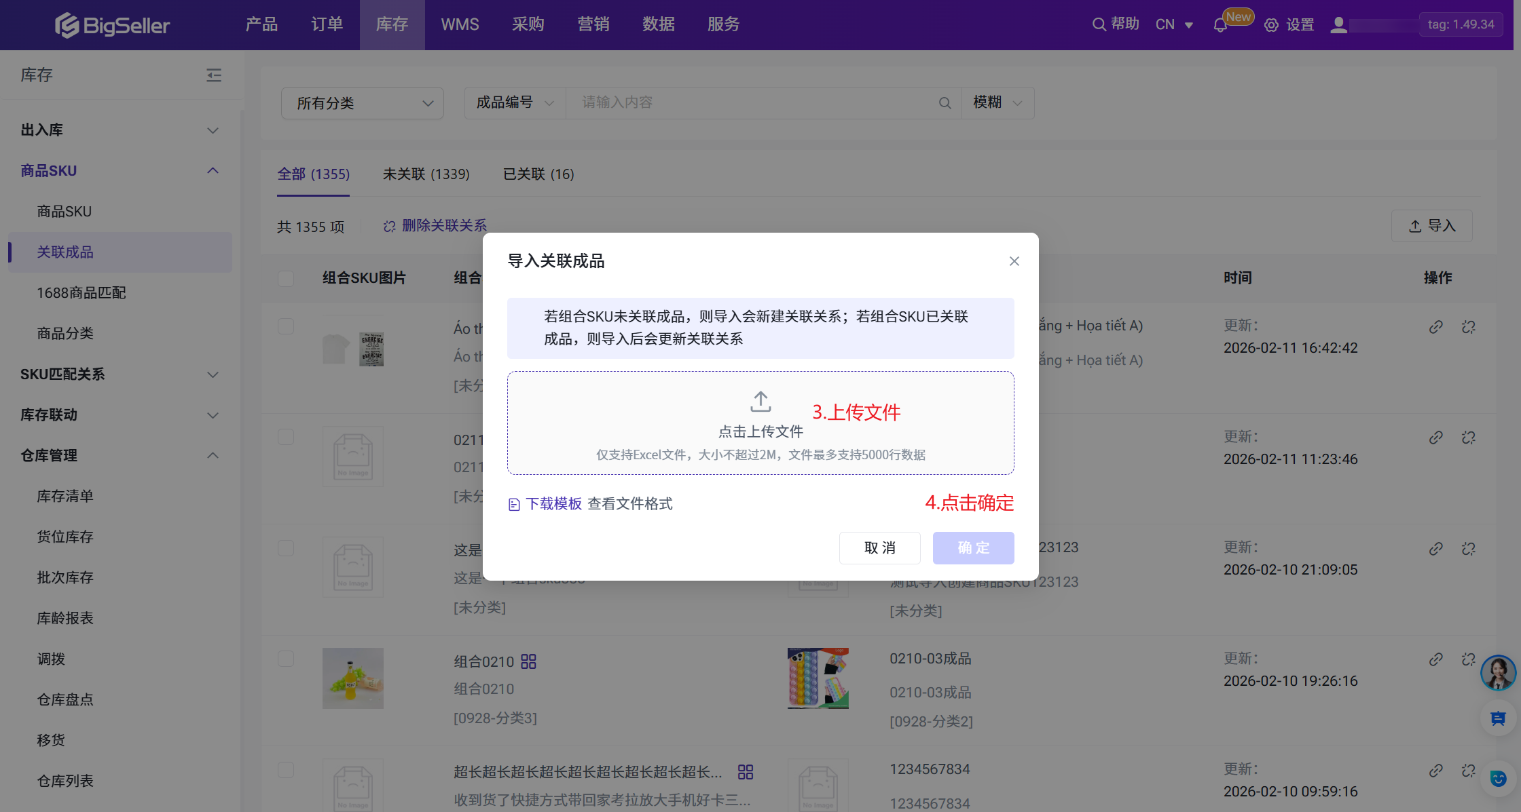Click the 取消 button in dialog
The height and width of the screenshot is (812, 1521).
[x=879, y=548]
